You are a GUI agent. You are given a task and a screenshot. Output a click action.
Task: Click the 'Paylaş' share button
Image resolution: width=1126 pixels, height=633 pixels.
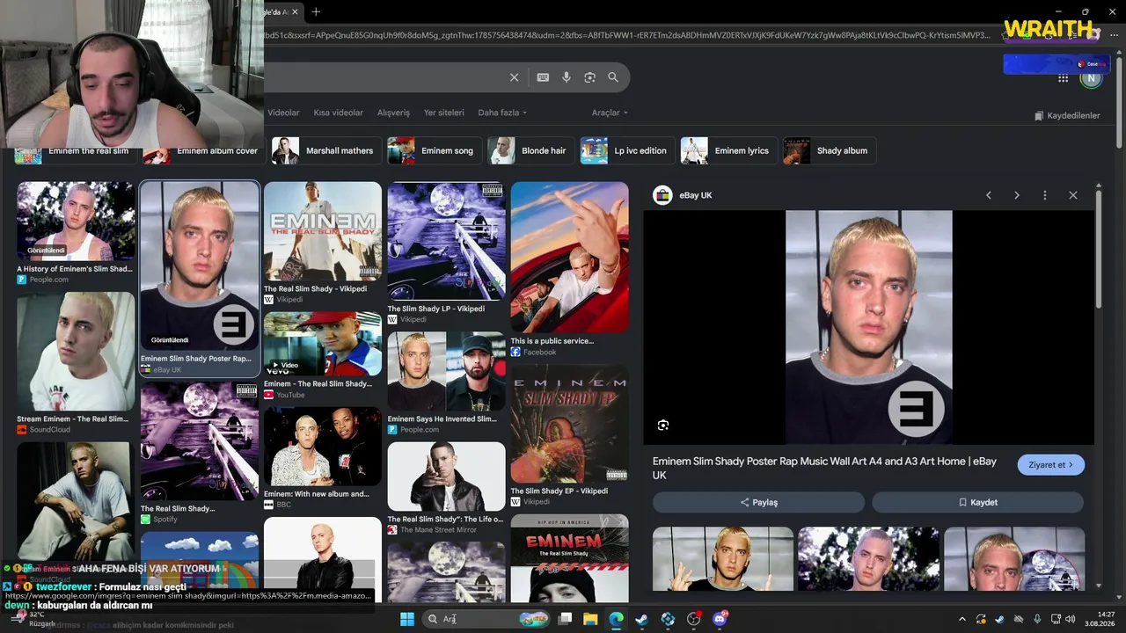pyautogui.click(x=758, y=502)
